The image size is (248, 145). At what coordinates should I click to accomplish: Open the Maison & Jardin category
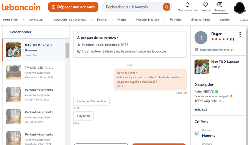coord(148,20)
